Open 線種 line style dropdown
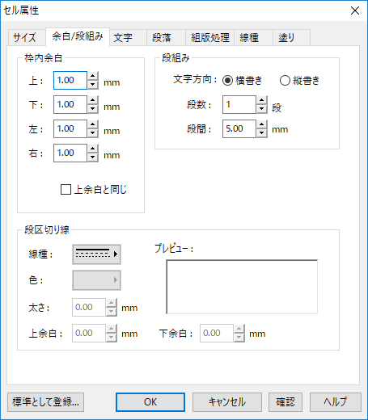 coord(96,254)
